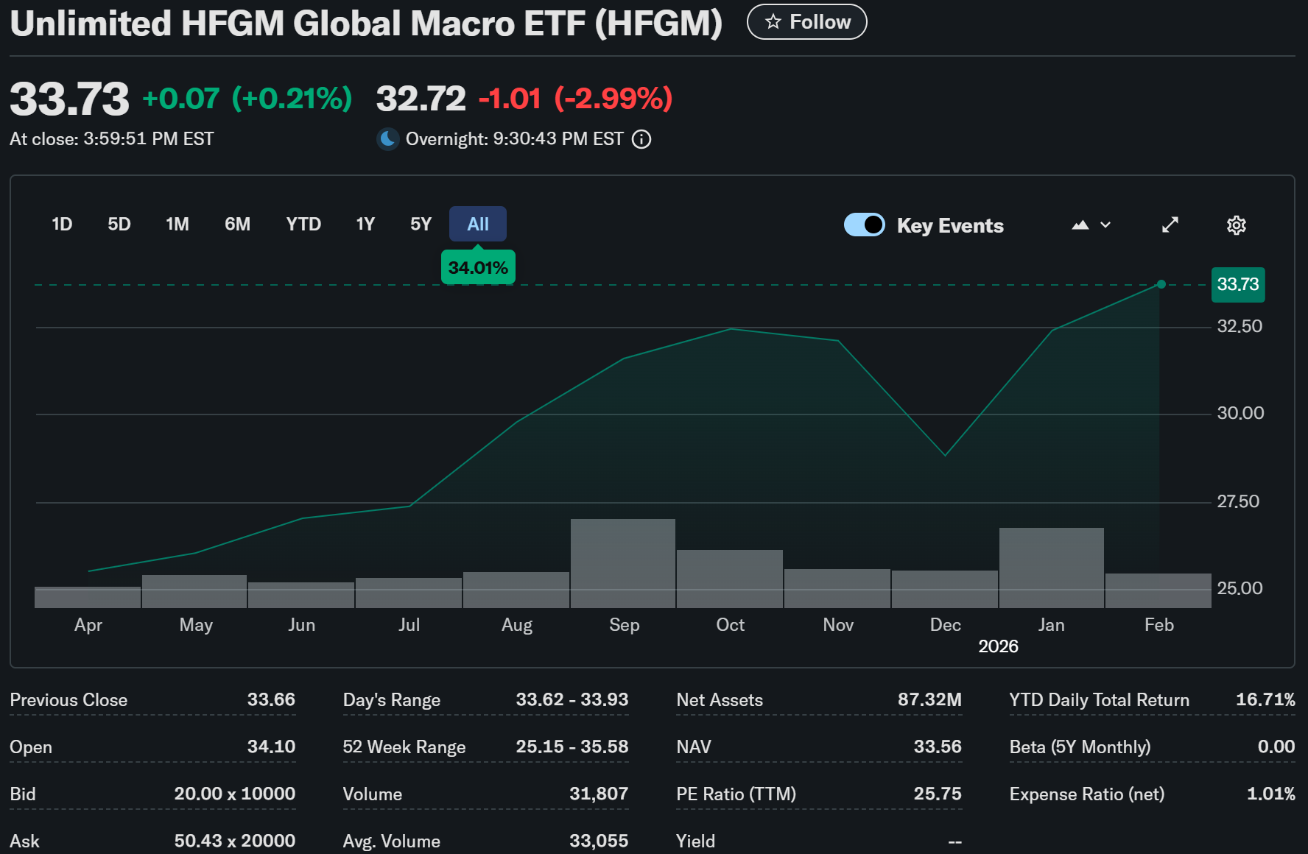1308x854 pixels.
Task: Select the 5D time range
Action: [x=119, y=224]
